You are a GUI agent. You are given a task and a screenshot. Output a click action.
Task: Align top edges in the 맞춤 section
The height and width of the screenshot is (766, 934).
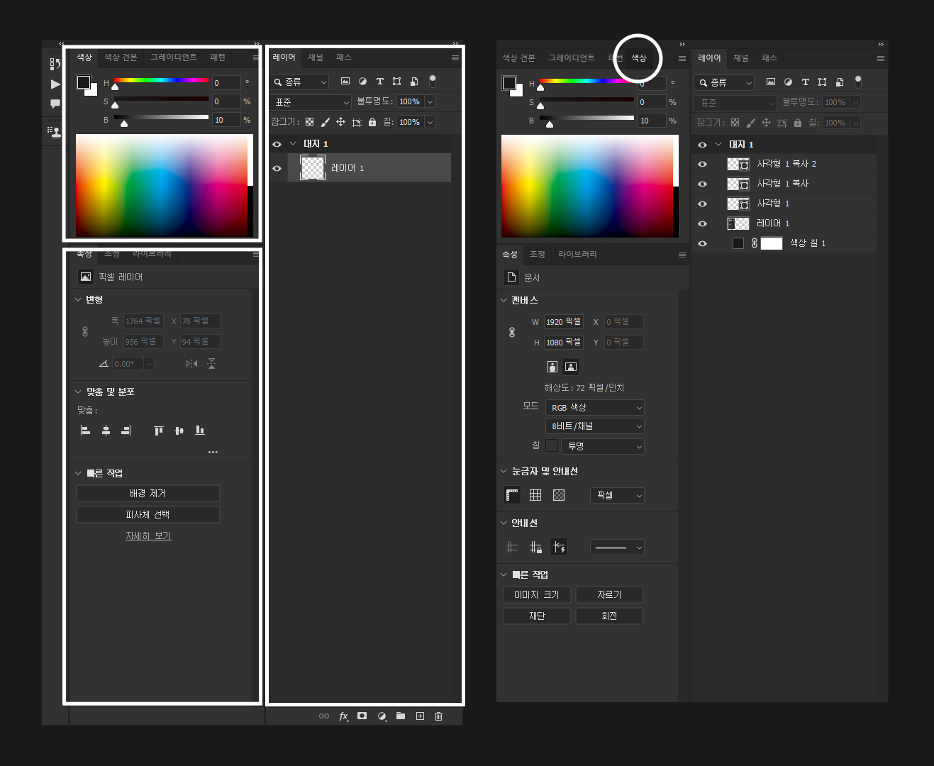pos(159,431)
